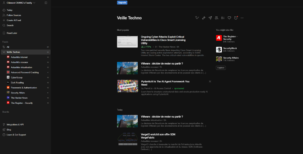303x154 pixels.
Task: Favorite the Veille Techno feed with heart icon
Action: [x=229, y=18]
